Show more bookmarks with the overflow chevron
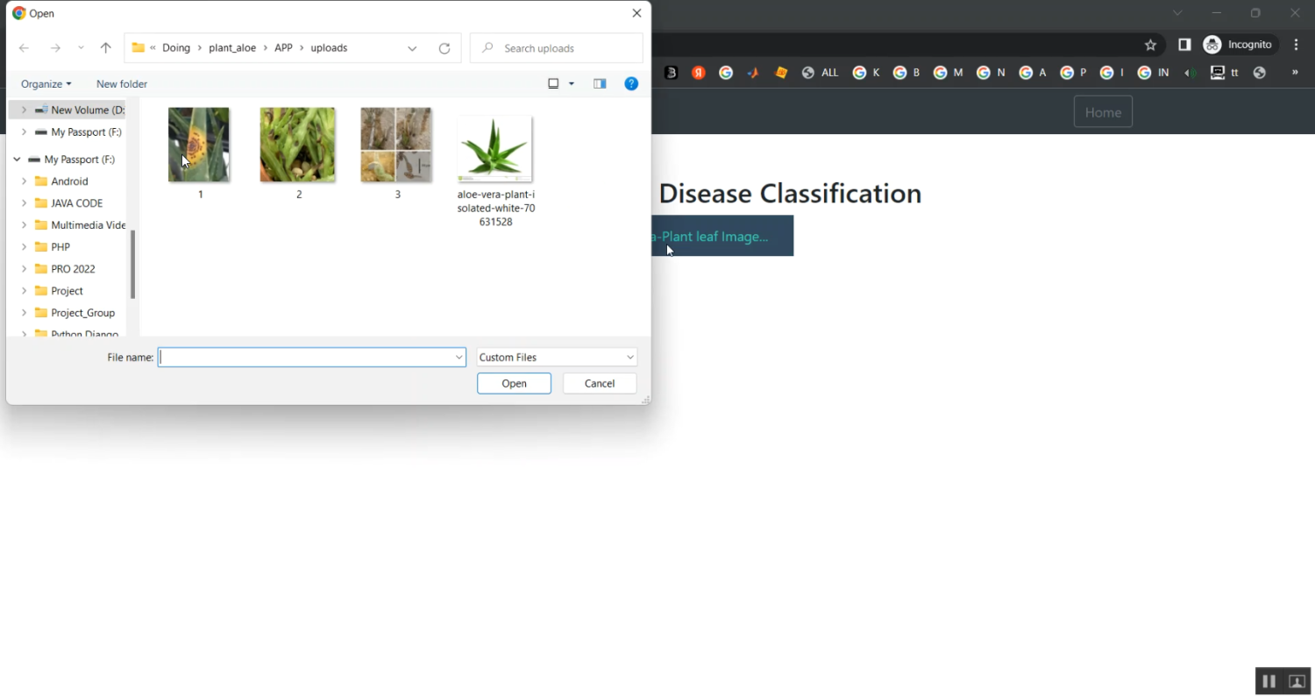Screen dimensions: 1315x696 pos(1295,73)
